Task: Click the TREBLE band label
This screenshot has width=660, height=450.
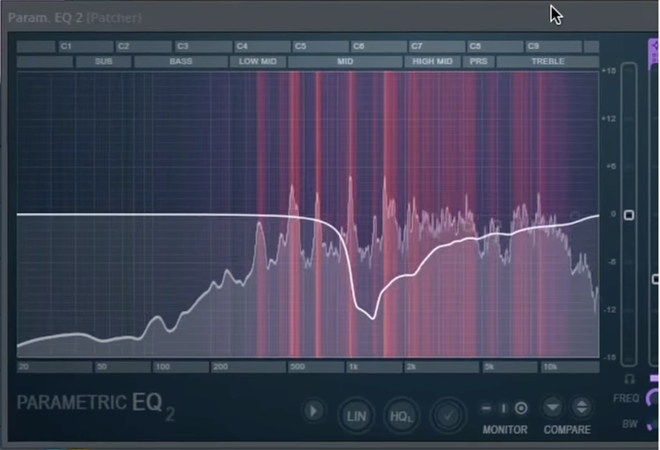Action: click(548, 61)
